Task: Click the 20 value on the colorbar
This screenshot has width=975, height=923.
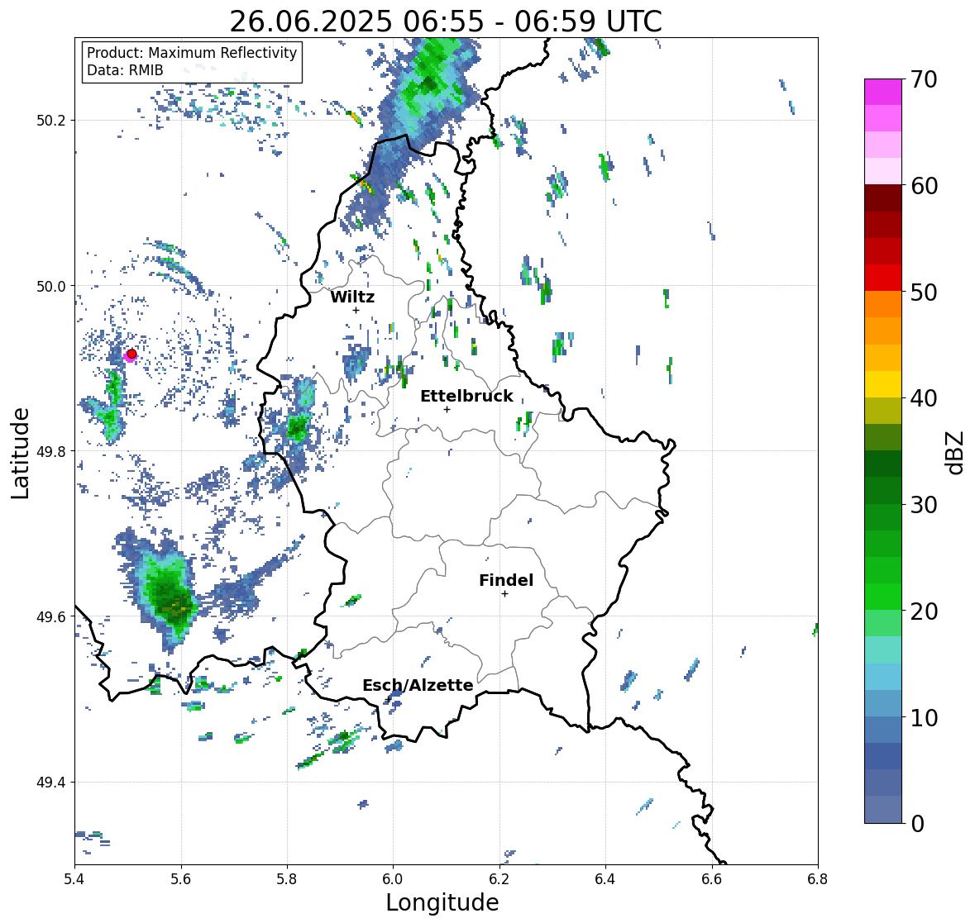Action: click(924, 611)
